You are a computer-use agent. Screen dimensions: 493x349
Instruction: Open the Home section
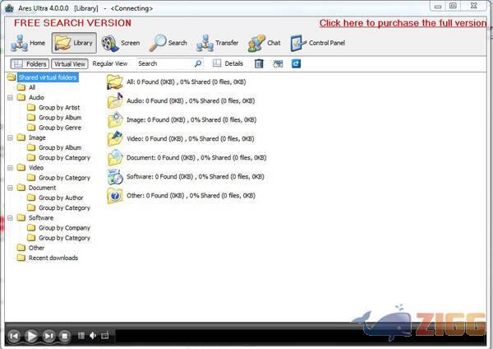coord(28,43)
